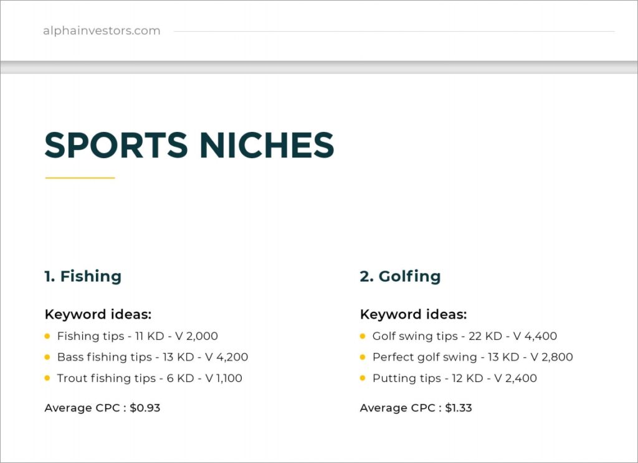Click the yellow bullet beside Putting tips

coord(363,378)
